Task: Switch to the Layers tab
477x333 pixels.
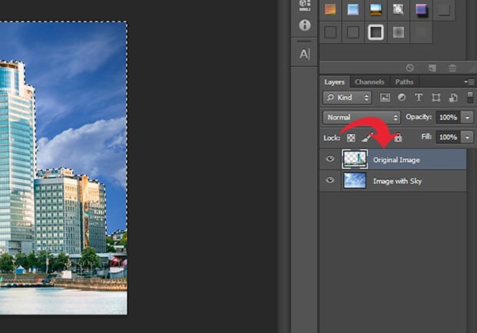Action: click(x=335, y=82)
